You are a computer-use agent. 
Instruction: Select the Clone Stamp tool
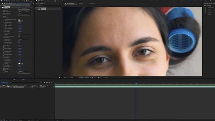[x=34, y=1]
